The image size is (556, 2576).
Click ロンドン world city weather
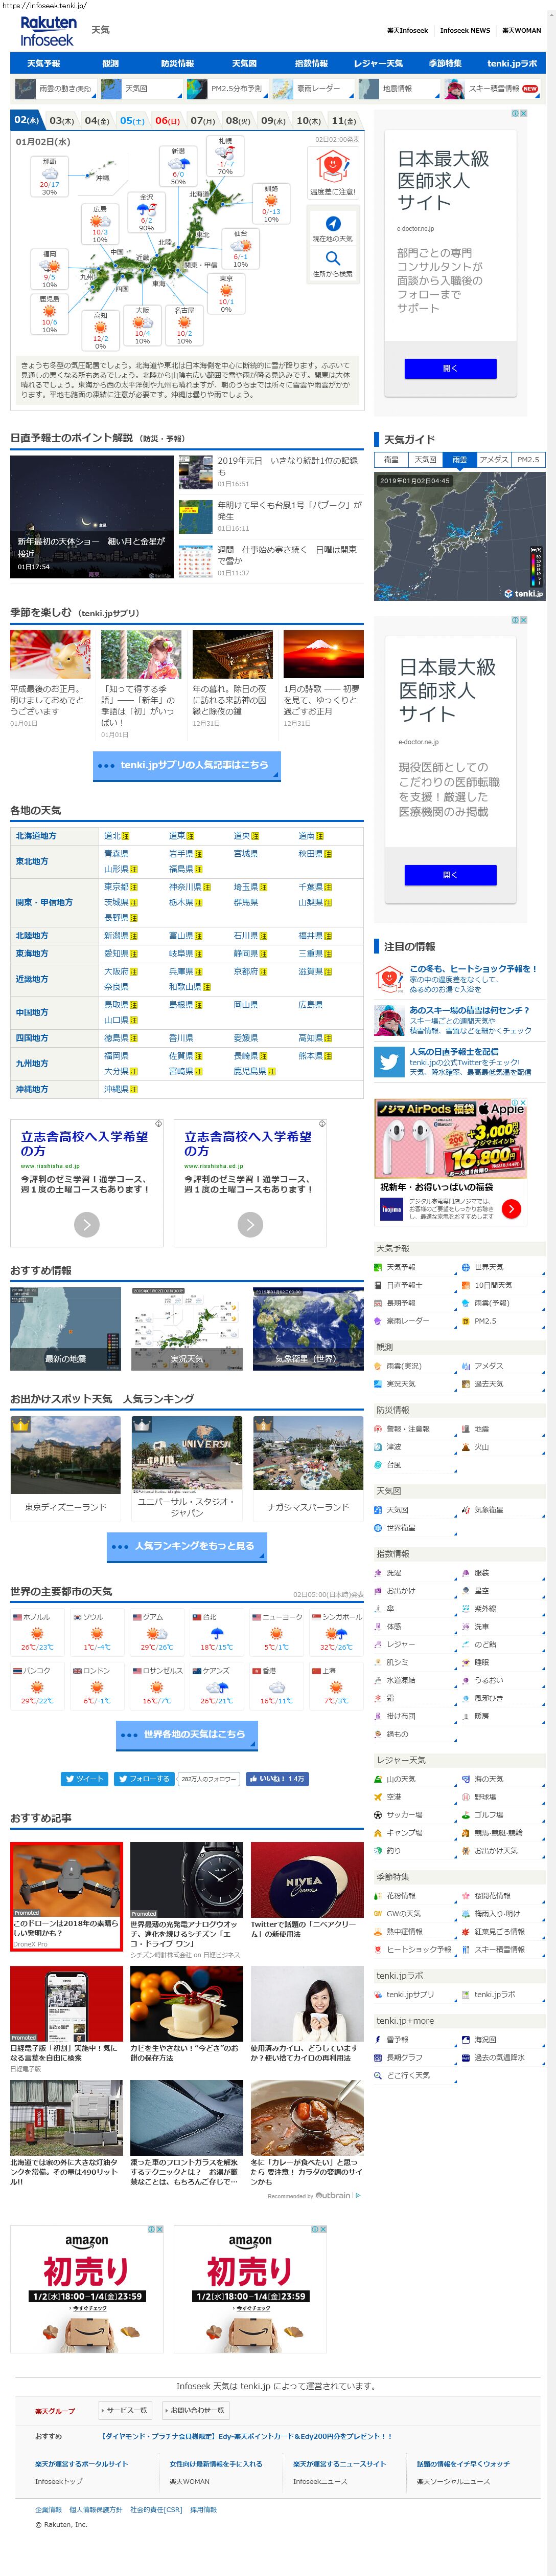pyautogui.click(x=97, y=1685)
